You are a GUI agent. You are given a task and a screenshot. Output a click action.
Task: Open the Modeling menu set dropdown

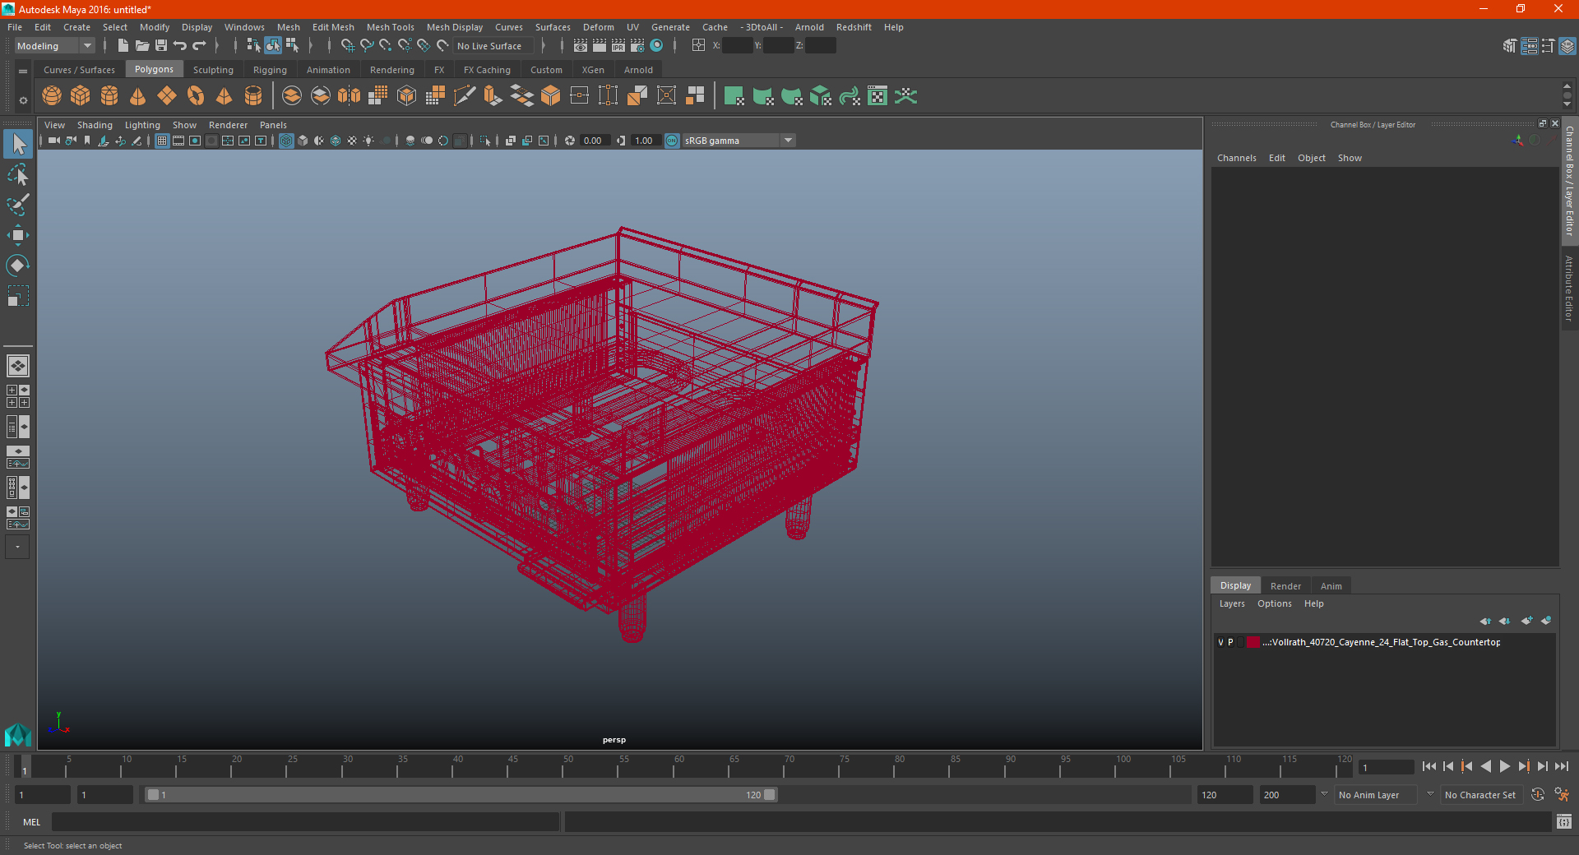pyautogui.click(x=54, y=46)
